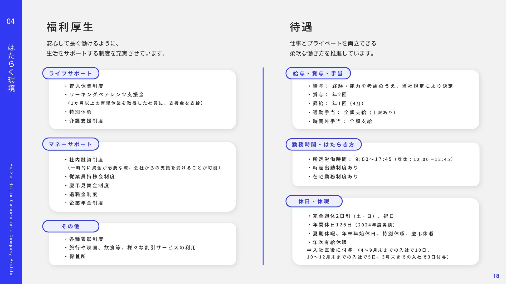Click the vertical blue divider line
This screenshot has width=506, height=284.
[263, 166]
